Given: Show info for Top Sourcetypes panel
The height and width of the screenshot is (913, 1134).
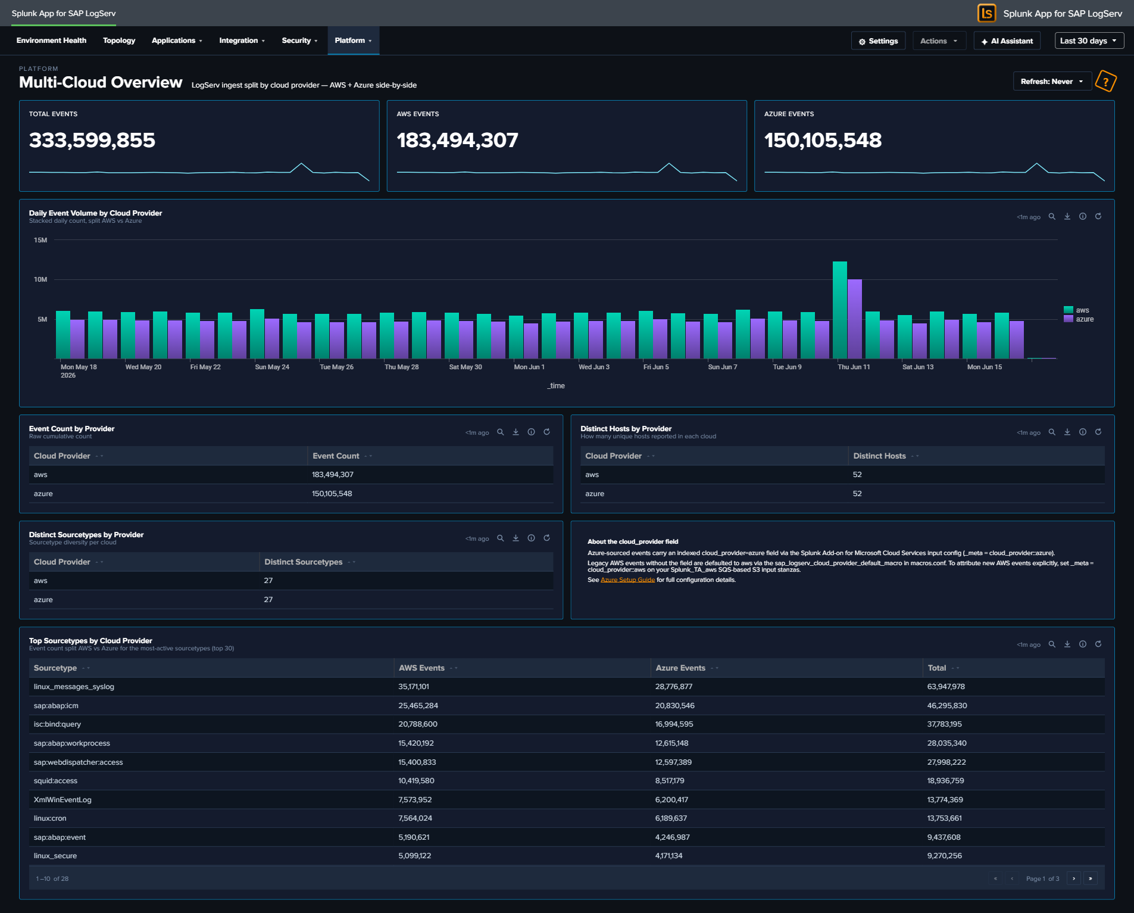Looking at the screenshot, I should (x=1083, y=644).
